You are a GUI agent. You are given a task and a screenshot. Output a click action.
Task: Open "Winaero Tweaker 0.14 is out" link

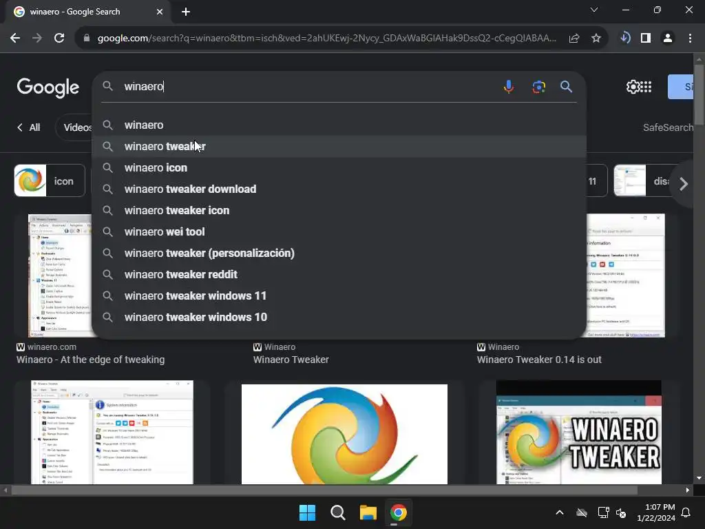(x=539, y=360)
